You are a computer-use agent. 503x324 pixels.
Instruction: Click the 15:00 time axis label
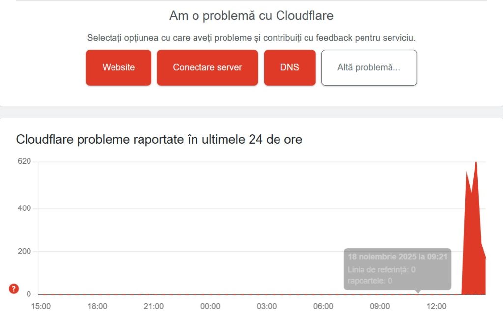pyautogui.click(x=41, y=306)
